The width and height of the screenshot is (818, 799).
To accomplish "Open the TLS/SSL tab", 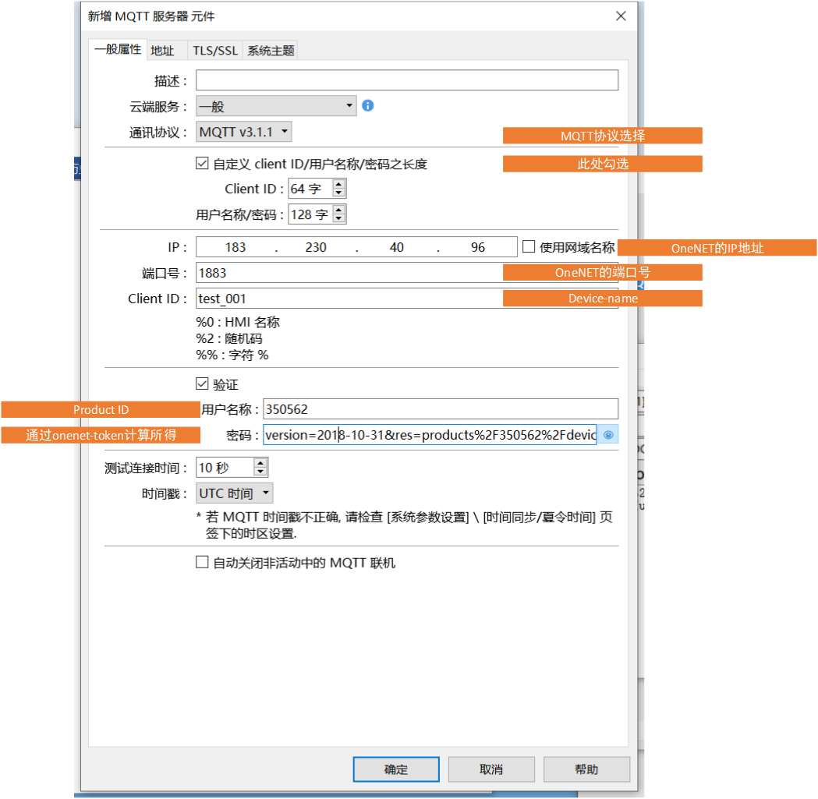I will [x=215, y=51].
